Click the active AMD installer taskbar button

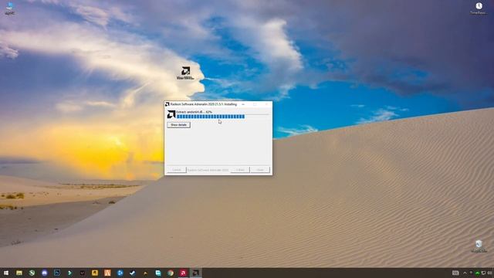[195, 273]
